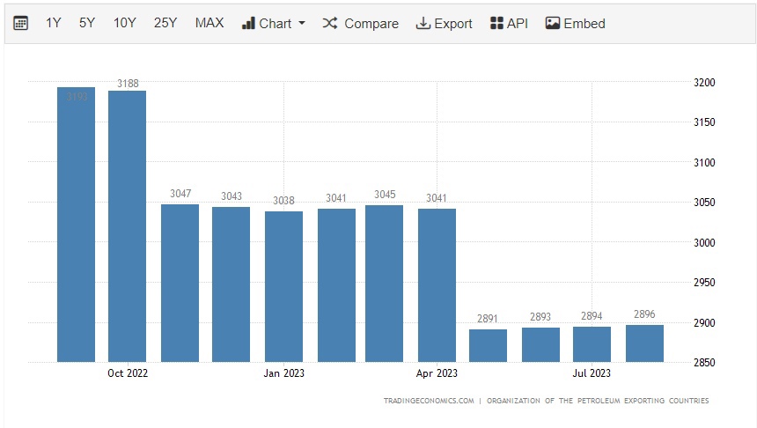Open the API grid icon button

click(x=509, y=24)
